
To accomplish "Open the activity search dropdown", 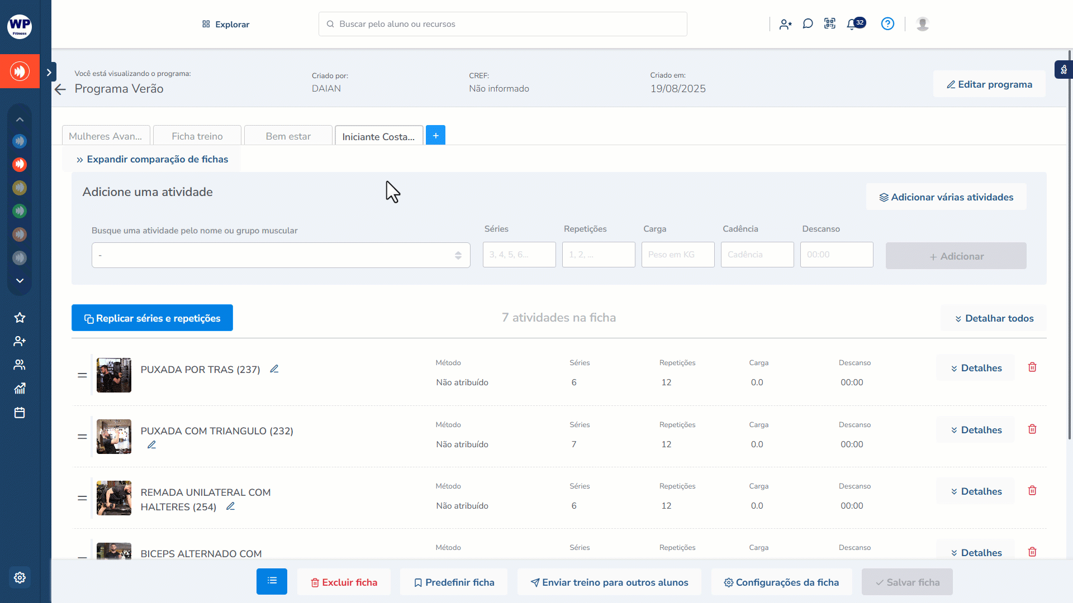I will pyautogui.click(x=281, y=255).
